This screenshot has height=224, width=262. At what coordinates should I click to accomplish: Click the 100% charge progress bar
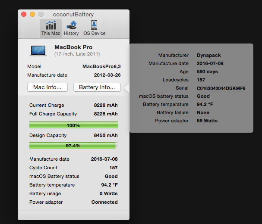pos(73,125)
